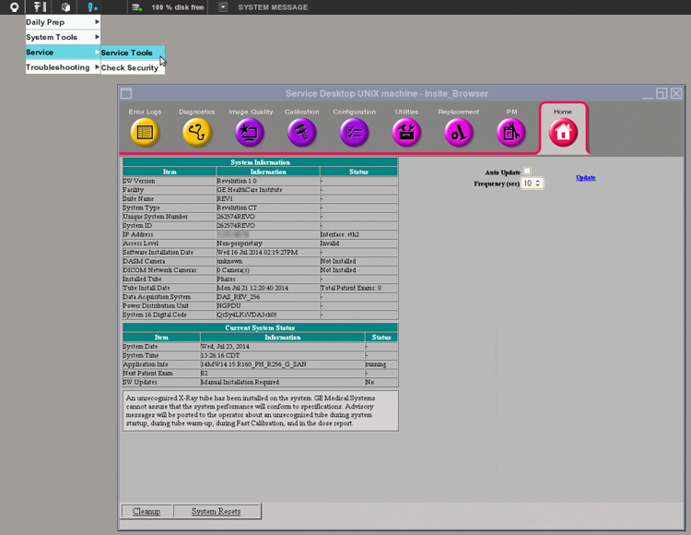Image resolution: width=691 pixels, height=535 pixels.
Task: Open the Calibration tool icon
Action: click(302, 133)
